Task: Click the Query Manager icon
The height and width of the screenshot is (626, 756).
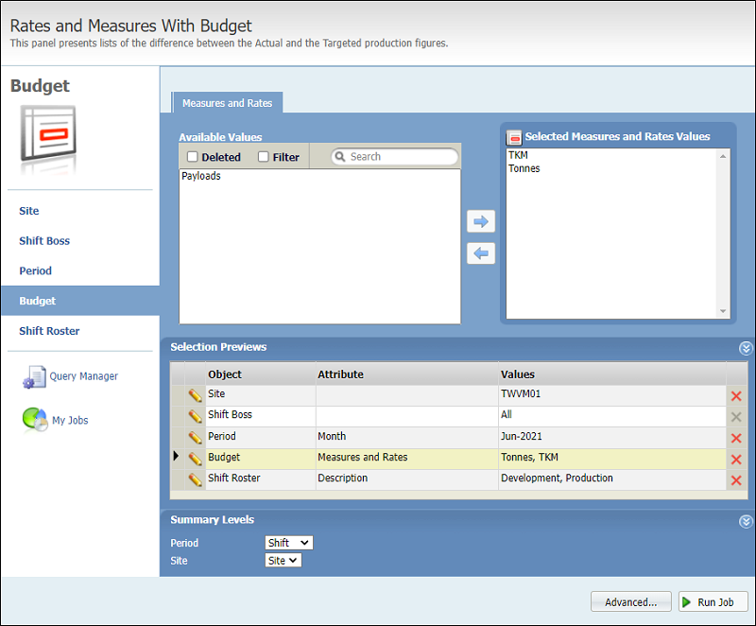Action: click(34, 376)
